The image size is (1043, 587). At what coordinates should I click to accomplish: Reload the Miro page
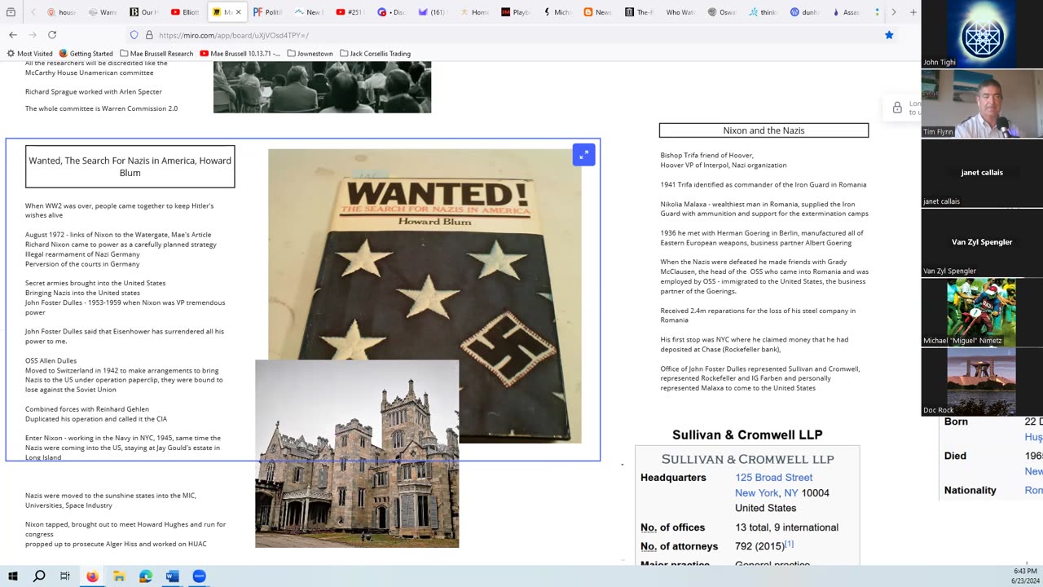52,35
